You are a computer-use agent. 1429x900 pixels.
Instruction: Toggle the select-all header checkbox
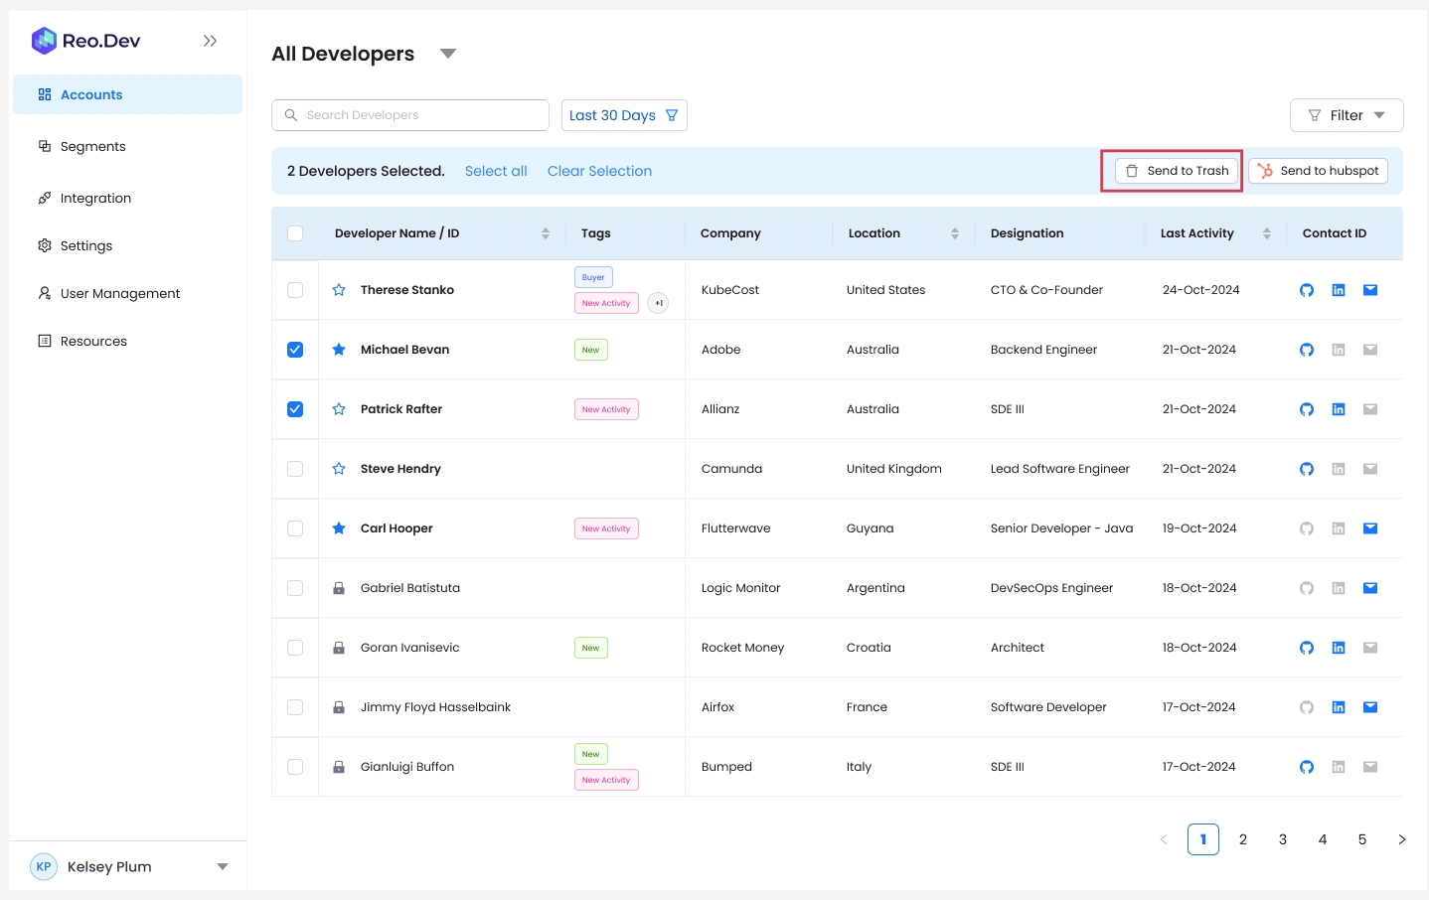pyautogui.click(x=295, y=233)
